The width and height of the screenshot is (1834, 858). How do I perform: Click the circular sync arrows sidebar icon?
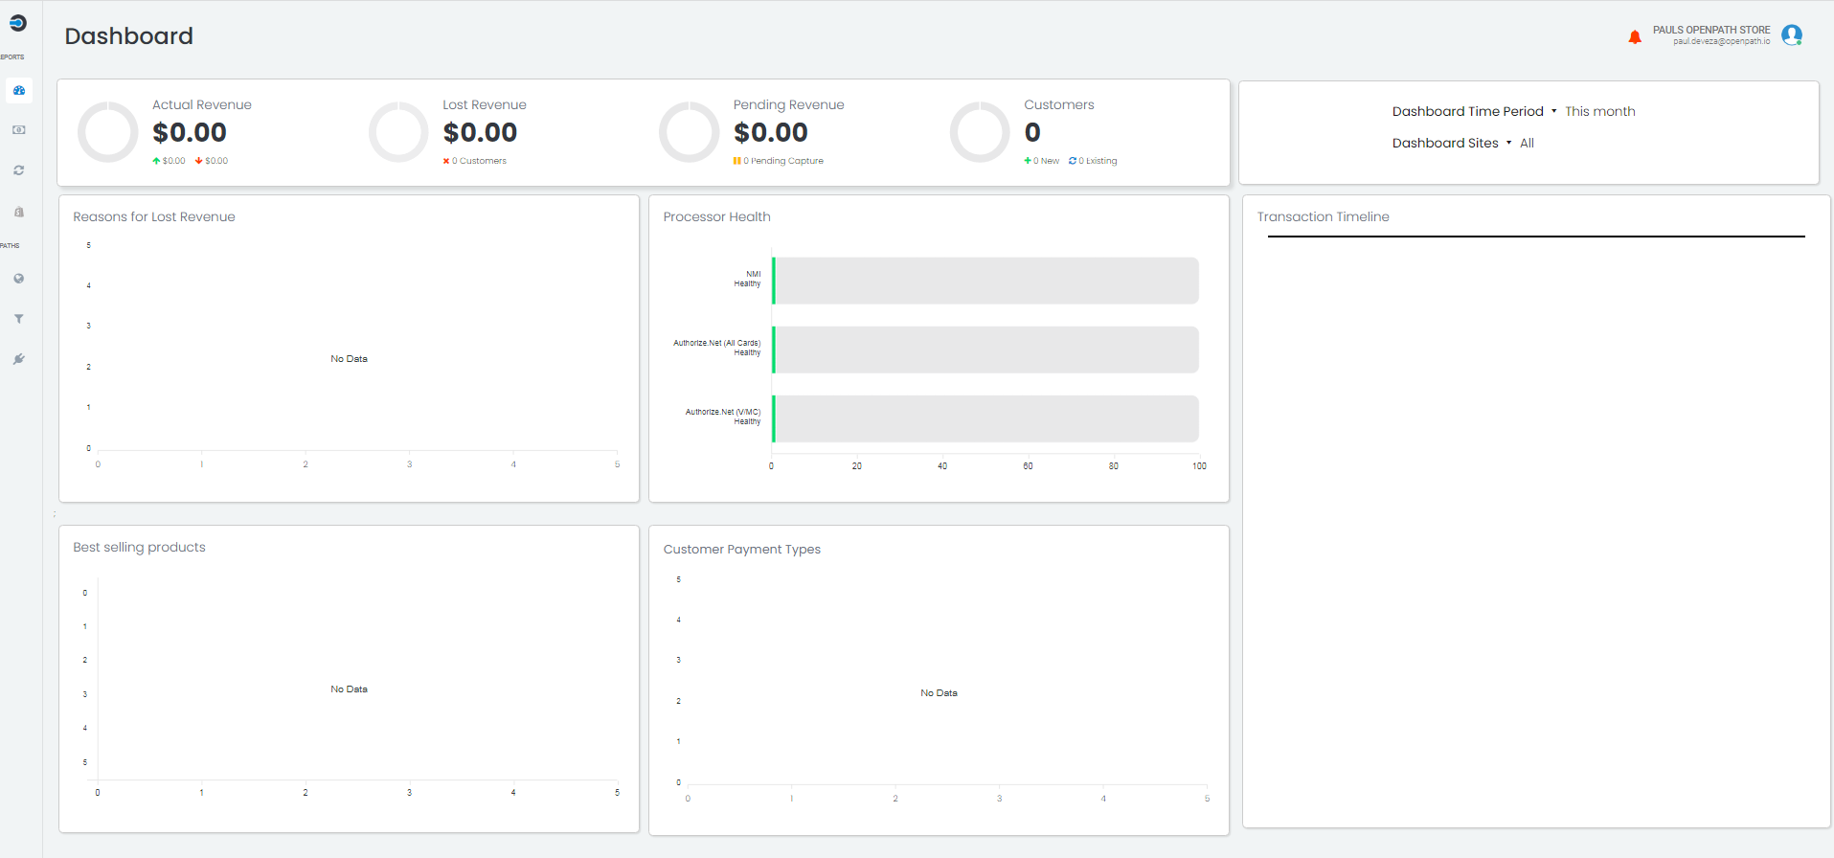click(x=19, y=170)
